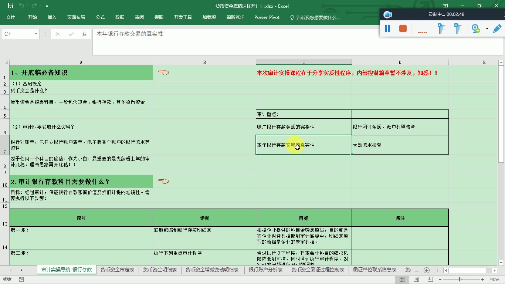Pause the screen recording

click(387, 28)
